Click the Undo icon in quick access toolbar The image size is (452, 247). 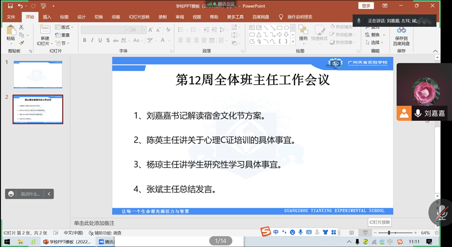coord(20,6)
